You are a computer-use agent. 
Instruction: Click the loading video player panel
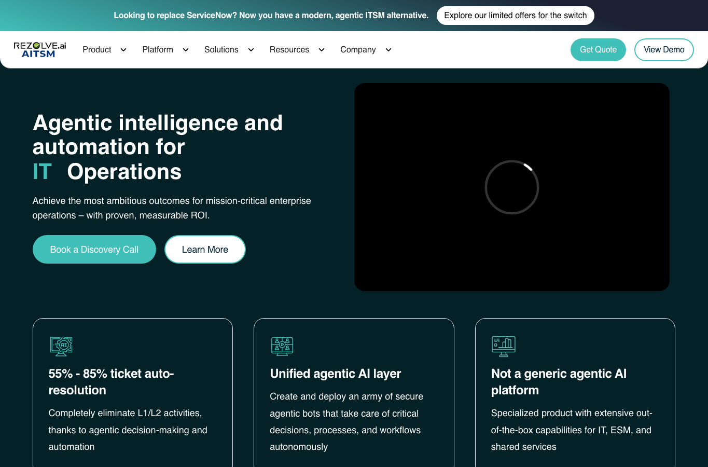(512, 187)
